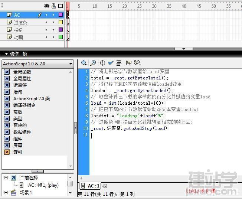
Task: Toggle lock dot of AC layer
Action: click(x=53, y=15)
